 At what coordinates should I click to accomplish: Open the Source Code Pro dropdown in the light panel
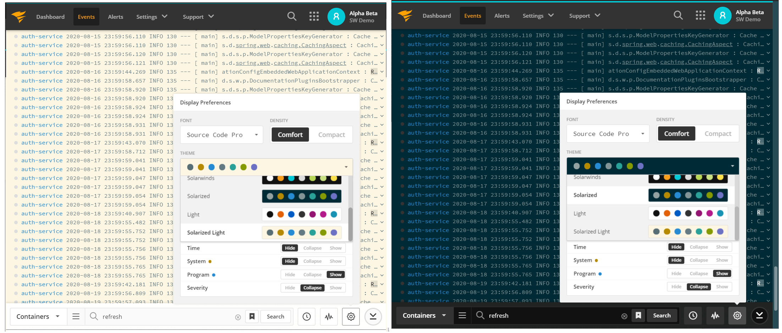[222, 135]
